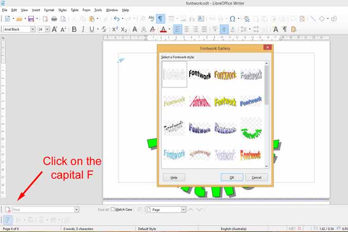Image resolution: width=348 pixels, height=232 pixels.
Task: Toggle Underline formatting
Action: [x=92, y=29]
